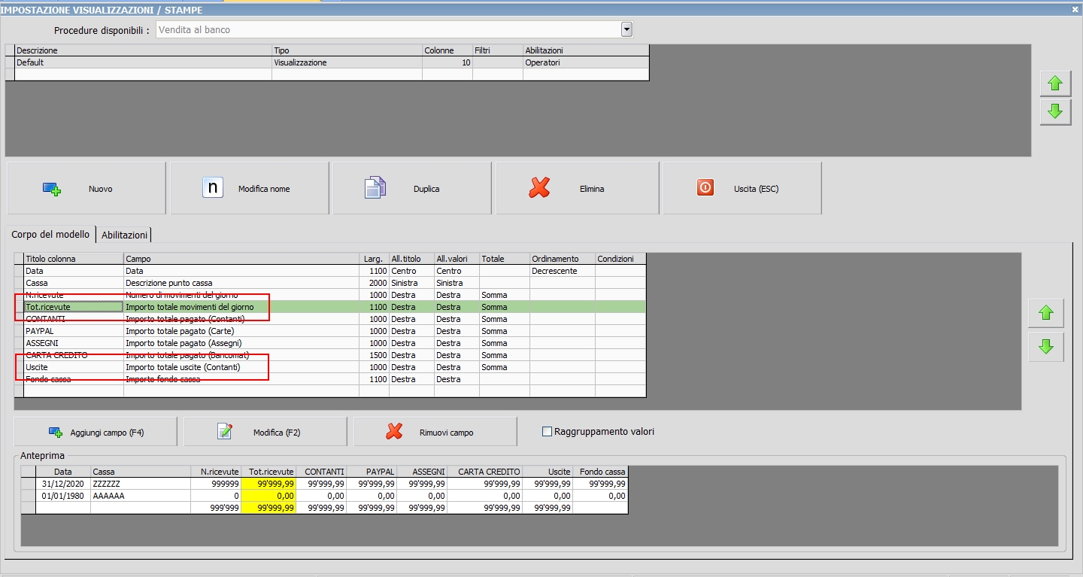
Task: Click the 2000 width cell for Cassa
Action: click(x=374, y=283)
